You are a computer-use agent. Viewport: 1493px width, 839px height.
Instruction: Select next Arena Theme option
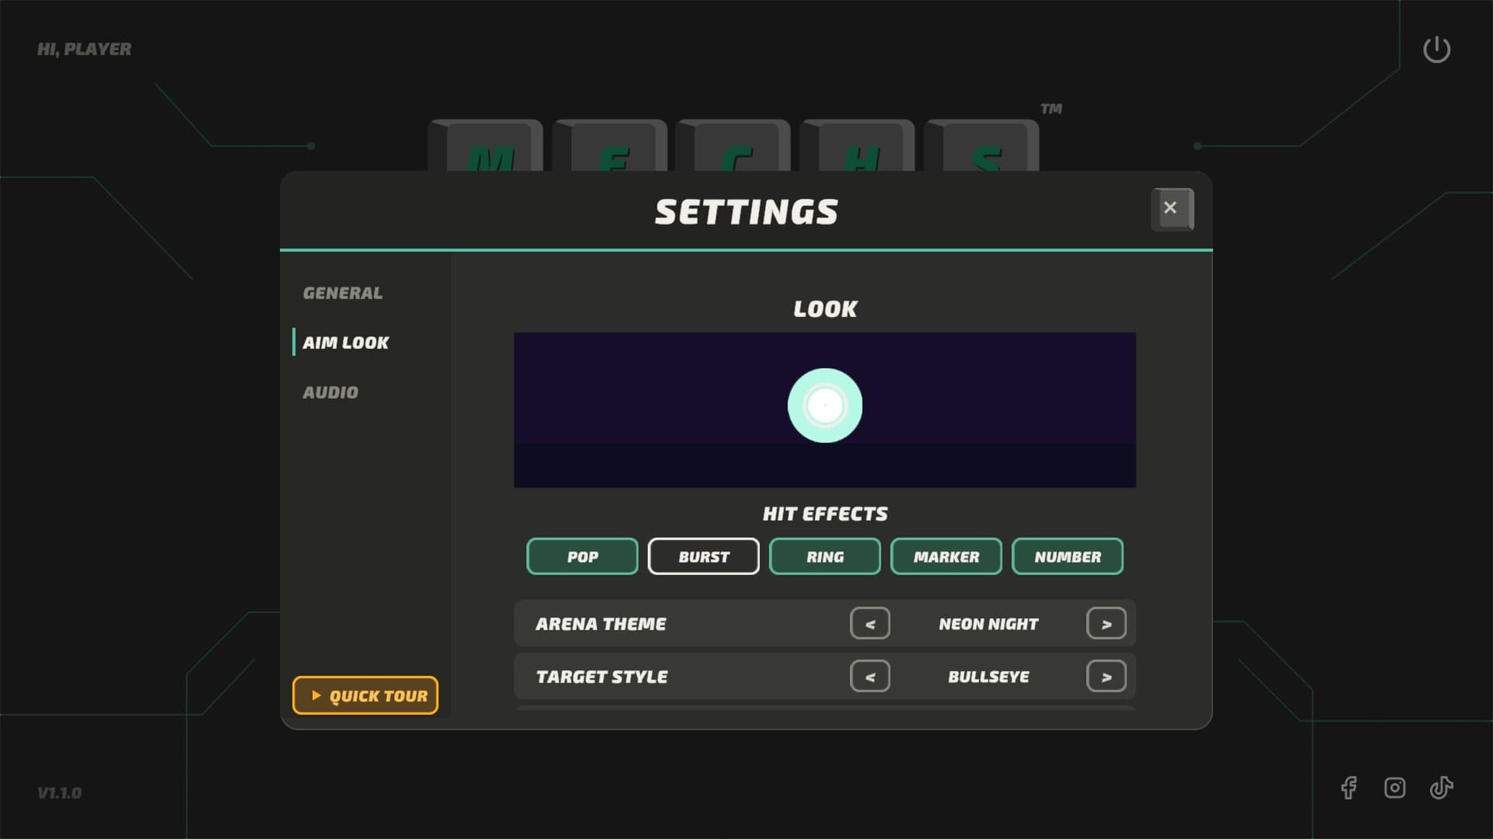point(1107,623)
